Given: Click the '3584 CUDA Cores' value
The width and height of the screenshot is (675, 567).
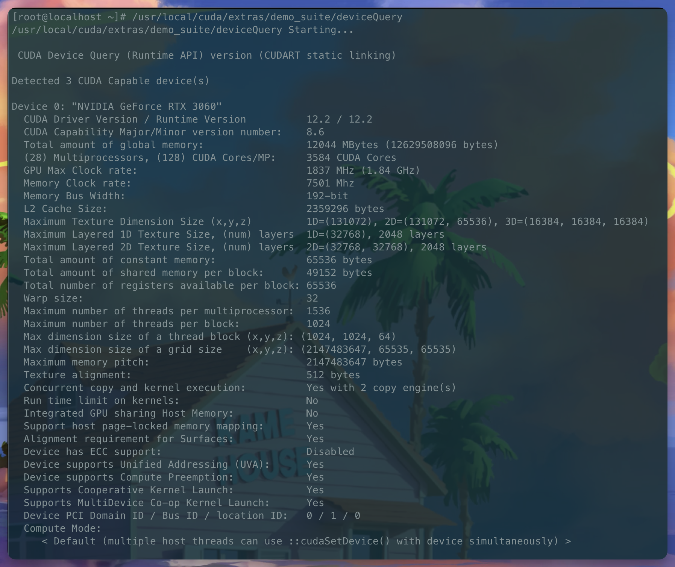Looking at the screenshot, I should (x=351, y=158).
